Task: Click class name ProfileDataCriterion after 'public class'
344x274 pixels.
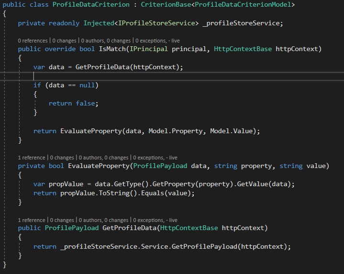Action: click(x=91, y=5)
